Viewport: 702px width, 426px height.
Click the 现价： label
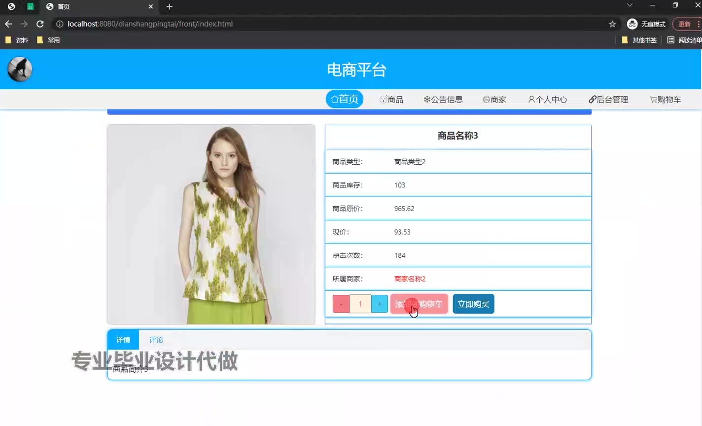341,232
